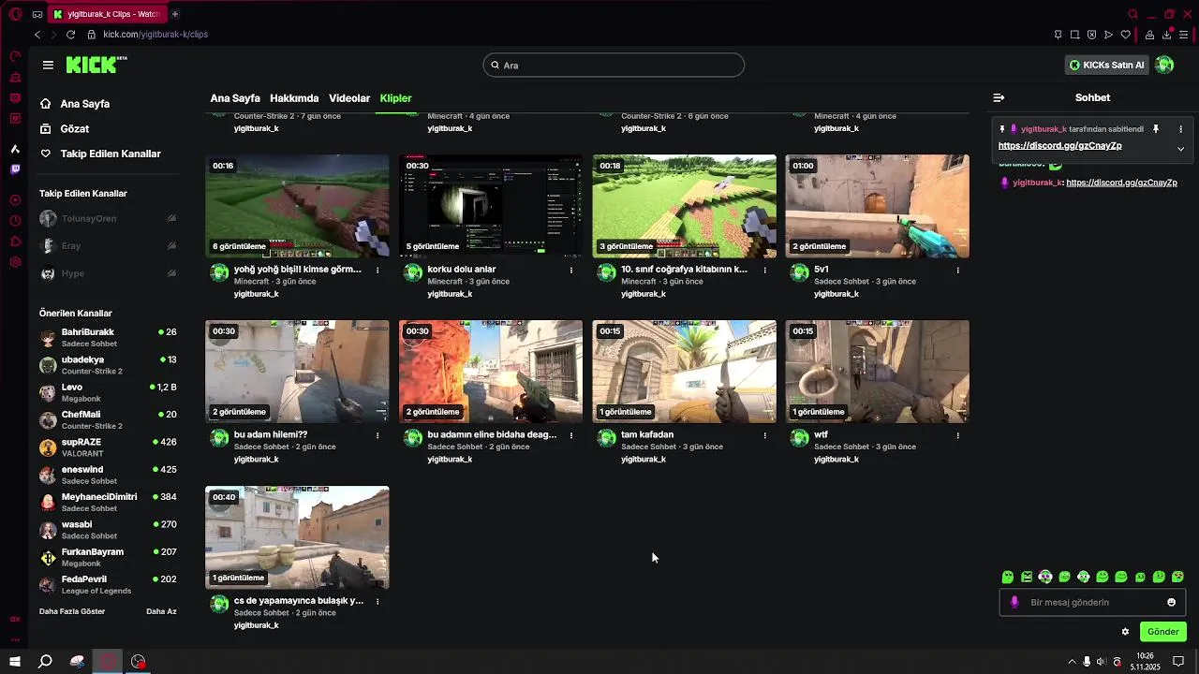Image resolution: width=1199 pixels, height=674 pixels.
Task: Open Opera sidebar settings gear
Action: pos(15,261)
